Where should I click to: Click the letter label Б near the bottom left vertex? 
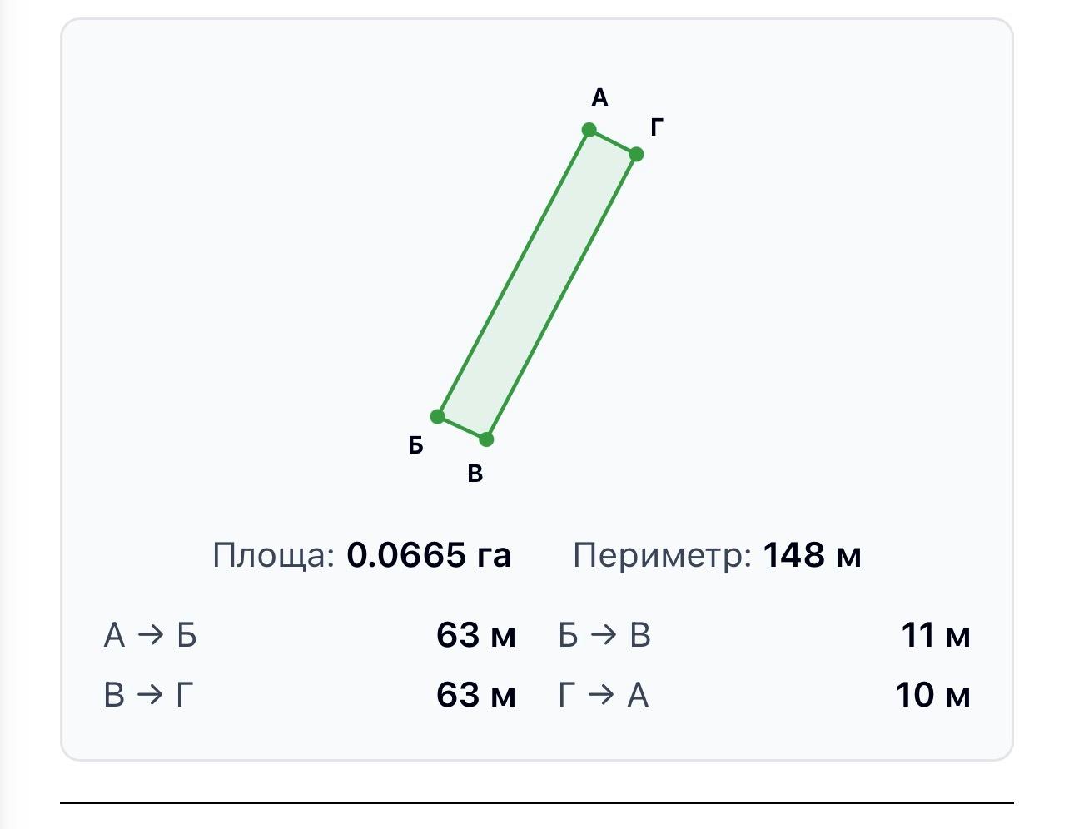tap(416, 445)
